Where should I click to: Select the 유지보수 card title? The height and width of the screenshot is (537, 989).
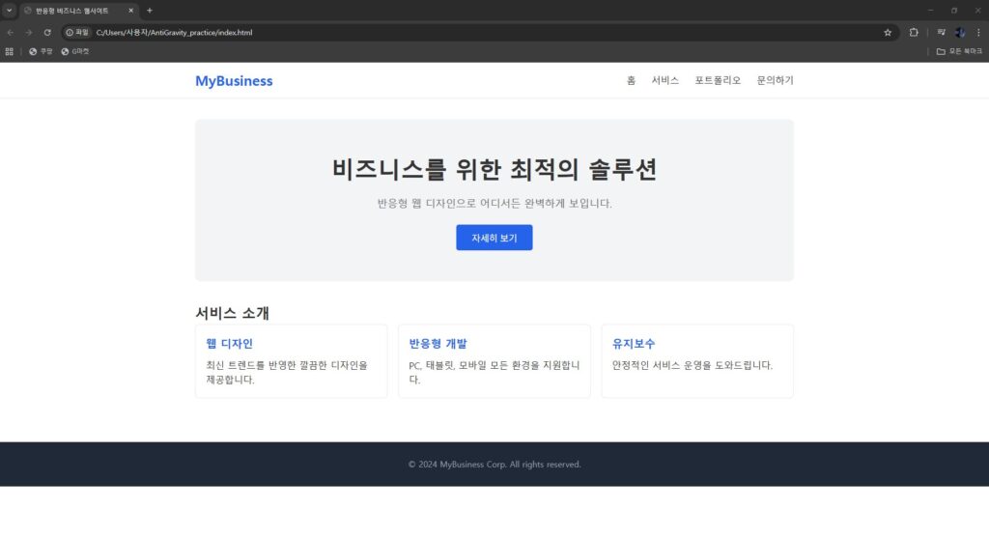(634, 343)
